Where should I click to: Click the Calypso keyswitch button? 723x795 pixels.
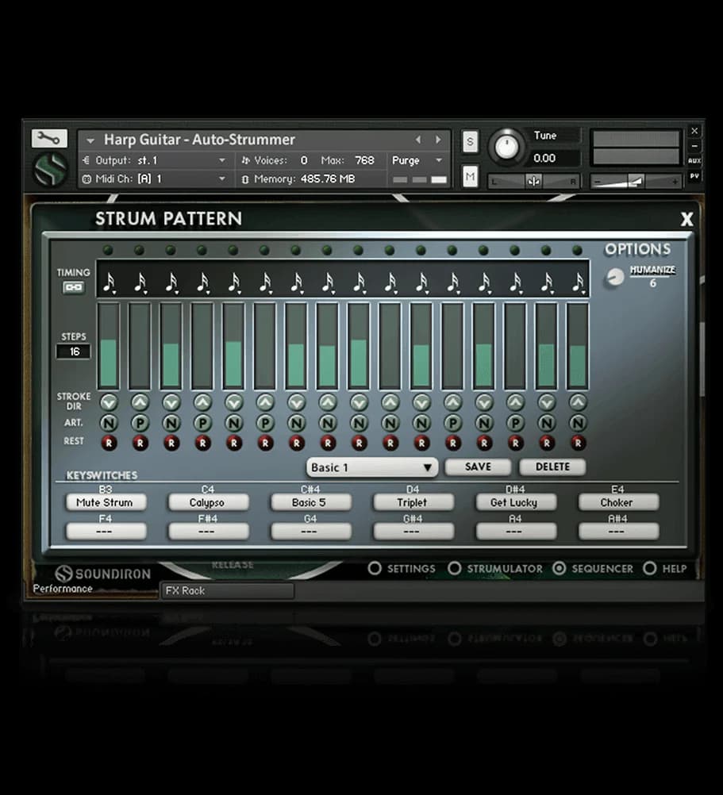click(208, 502)
